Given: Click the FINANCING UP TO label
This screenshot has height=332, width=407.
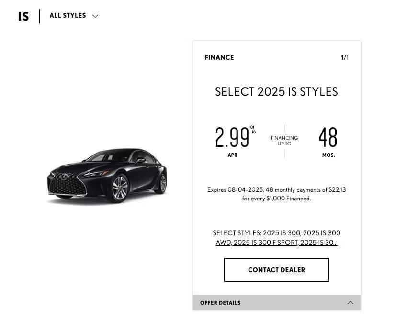Looking at the screenshot, I should pyautogui.click(x=284, y=141).
